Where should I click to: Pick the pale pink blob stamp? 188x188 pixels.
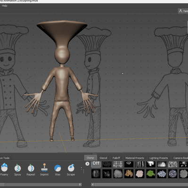(140, 173)
